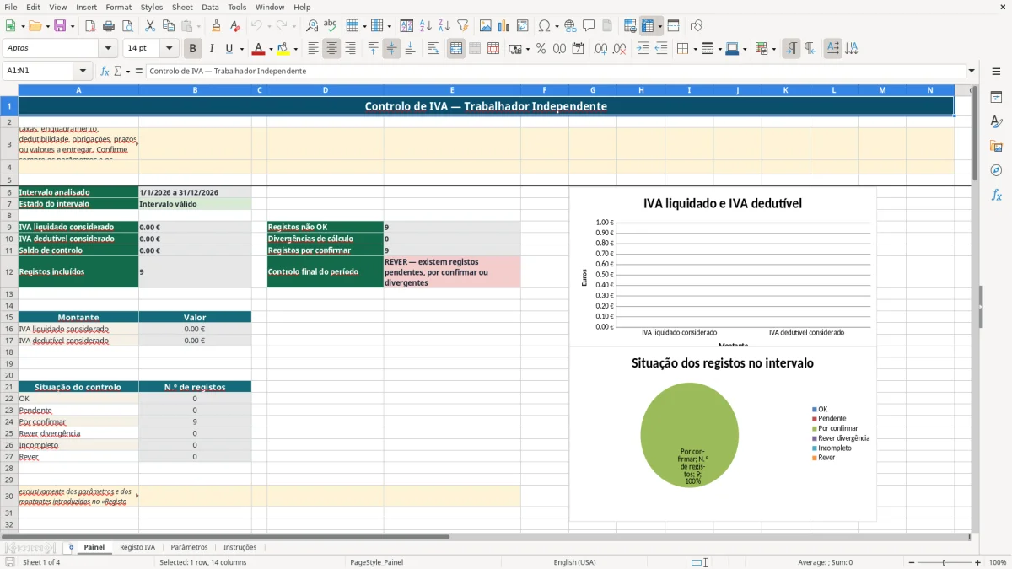
Task: Increase cell indent
Action: (643, 49)
